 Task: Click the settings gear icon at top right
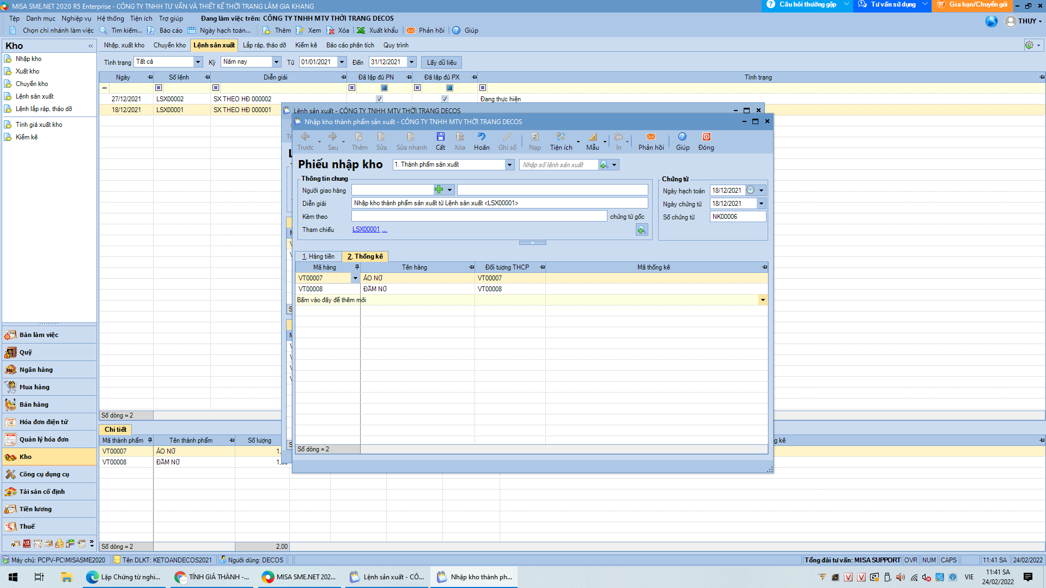coord(1029,45)
